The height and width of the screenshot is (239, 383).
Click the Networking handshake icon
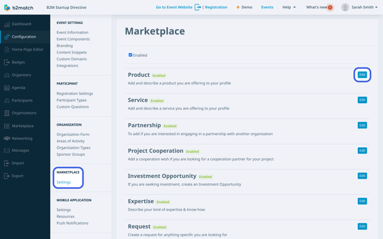[7, 138]
